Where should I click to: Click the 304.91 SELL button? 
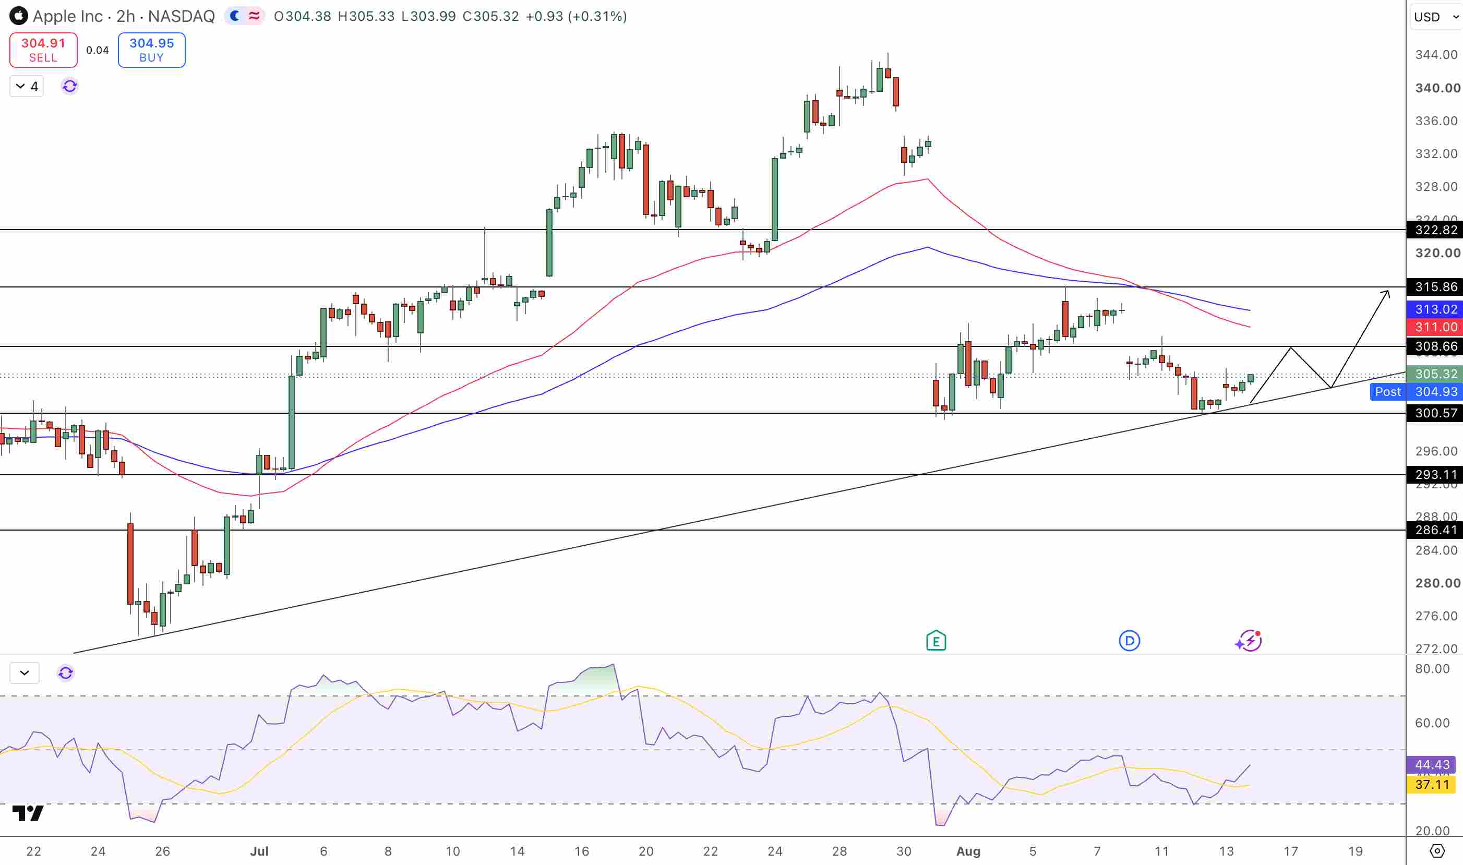click(44, 50)
